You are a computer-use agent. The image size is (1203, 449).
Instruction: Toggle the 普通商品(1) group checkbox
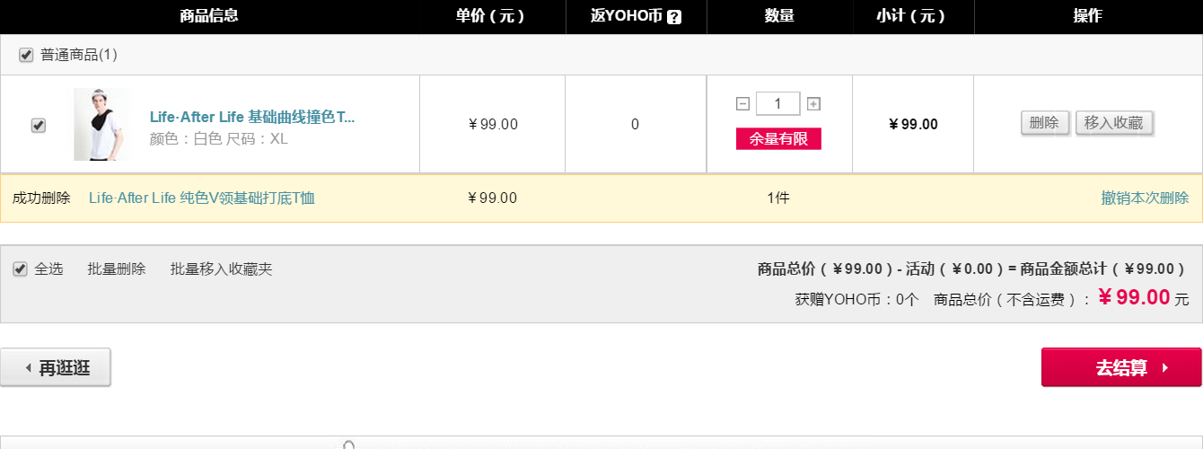coord(26,55)
